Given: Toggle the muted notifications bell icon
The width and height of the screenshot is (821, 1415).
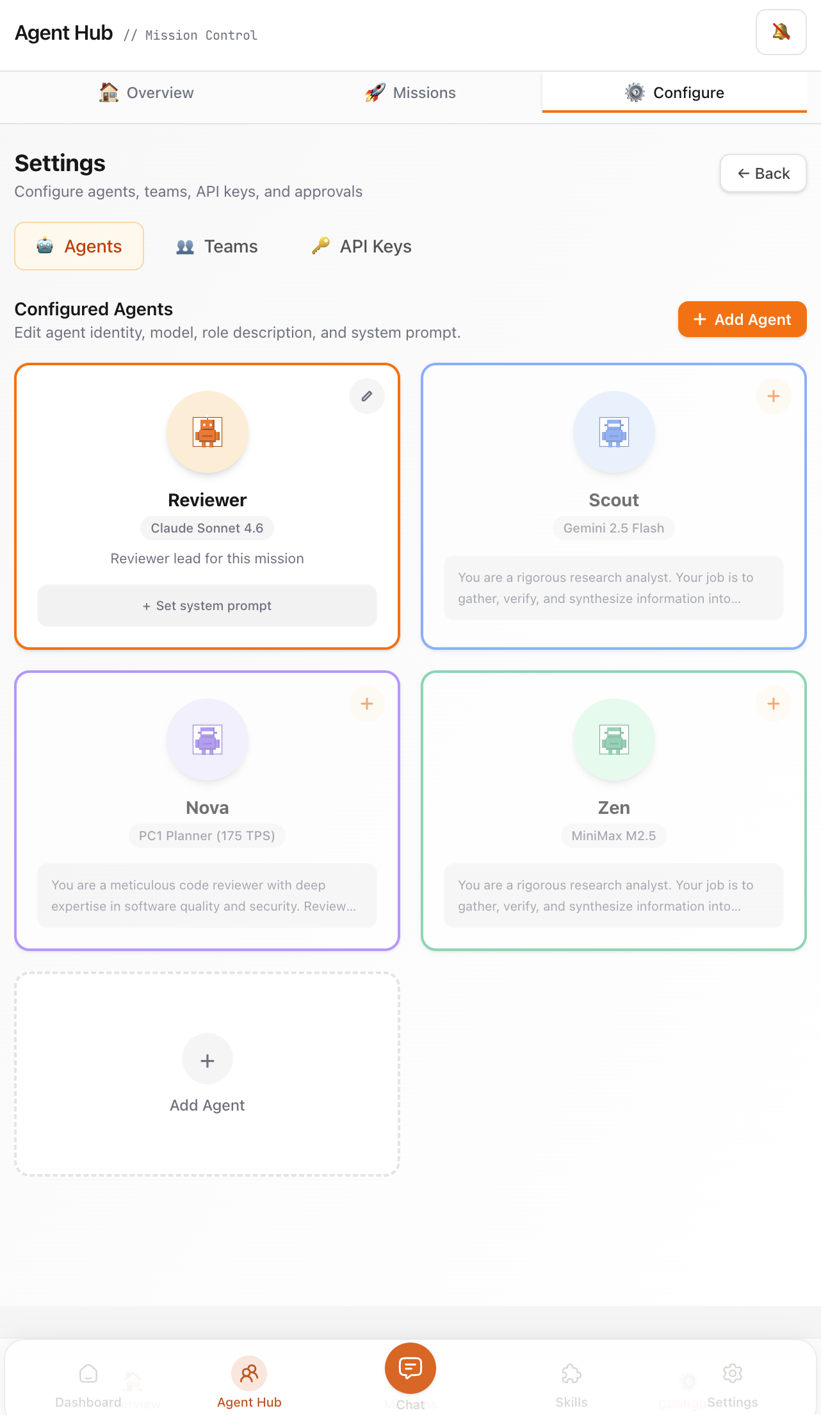Looking at the screenshot, I should point(781,32).
